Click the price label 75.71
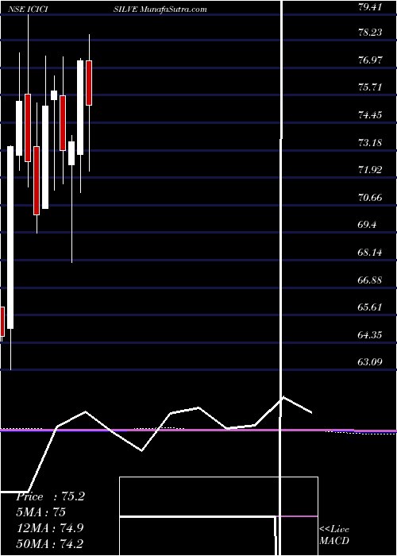The image size is (397, 556). (370, 87)
